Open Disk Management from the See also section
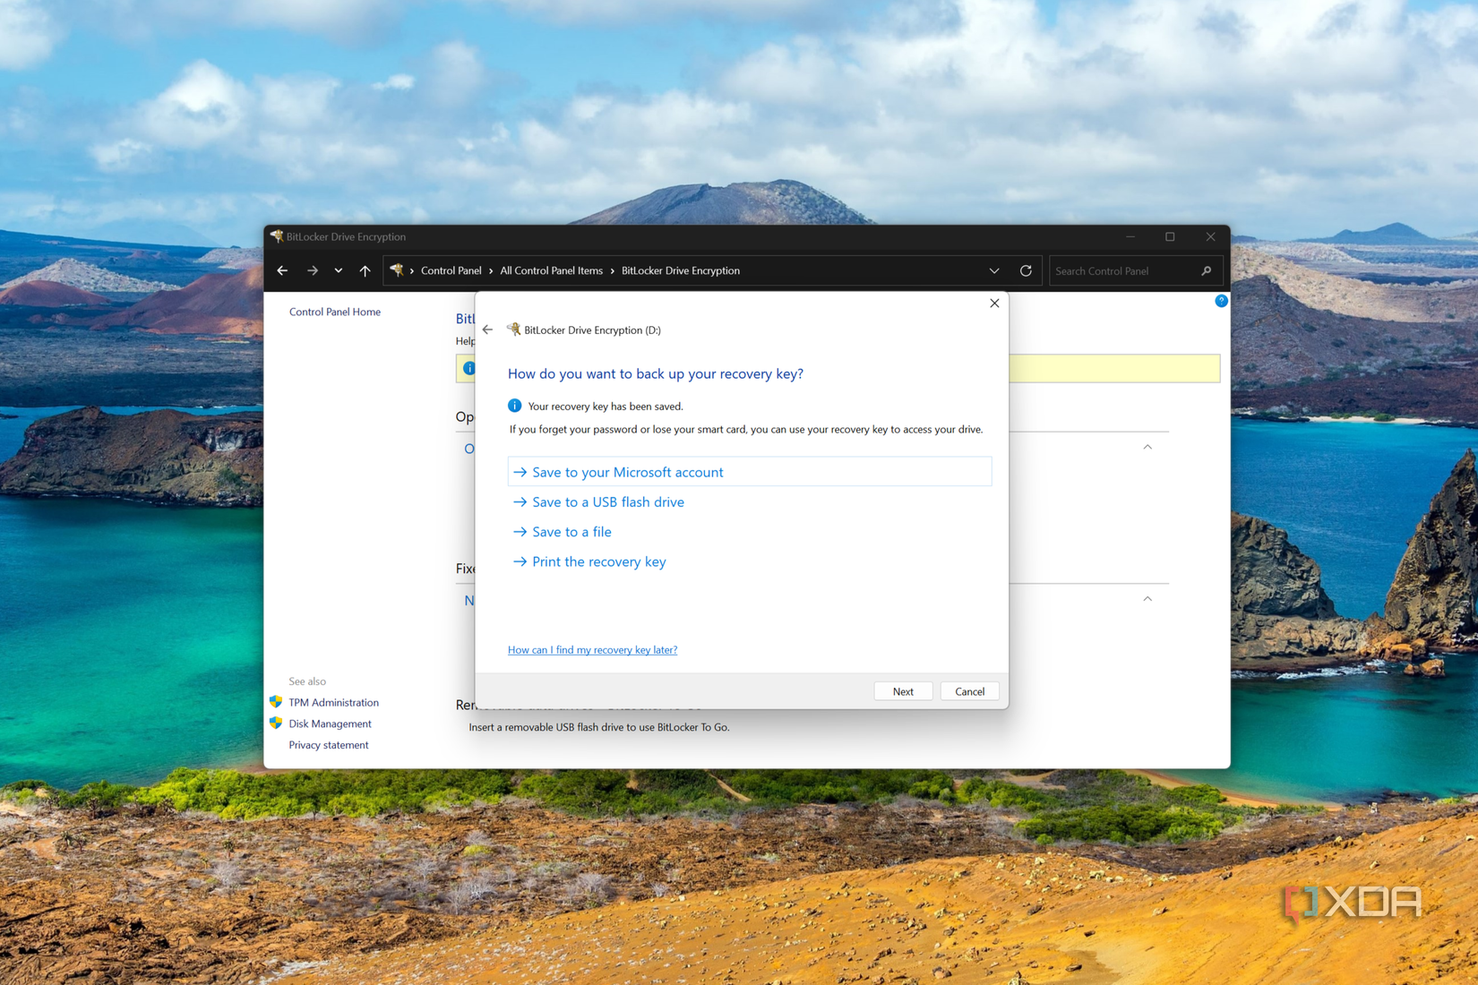1478x985 pixels. (x=330, y=724)
